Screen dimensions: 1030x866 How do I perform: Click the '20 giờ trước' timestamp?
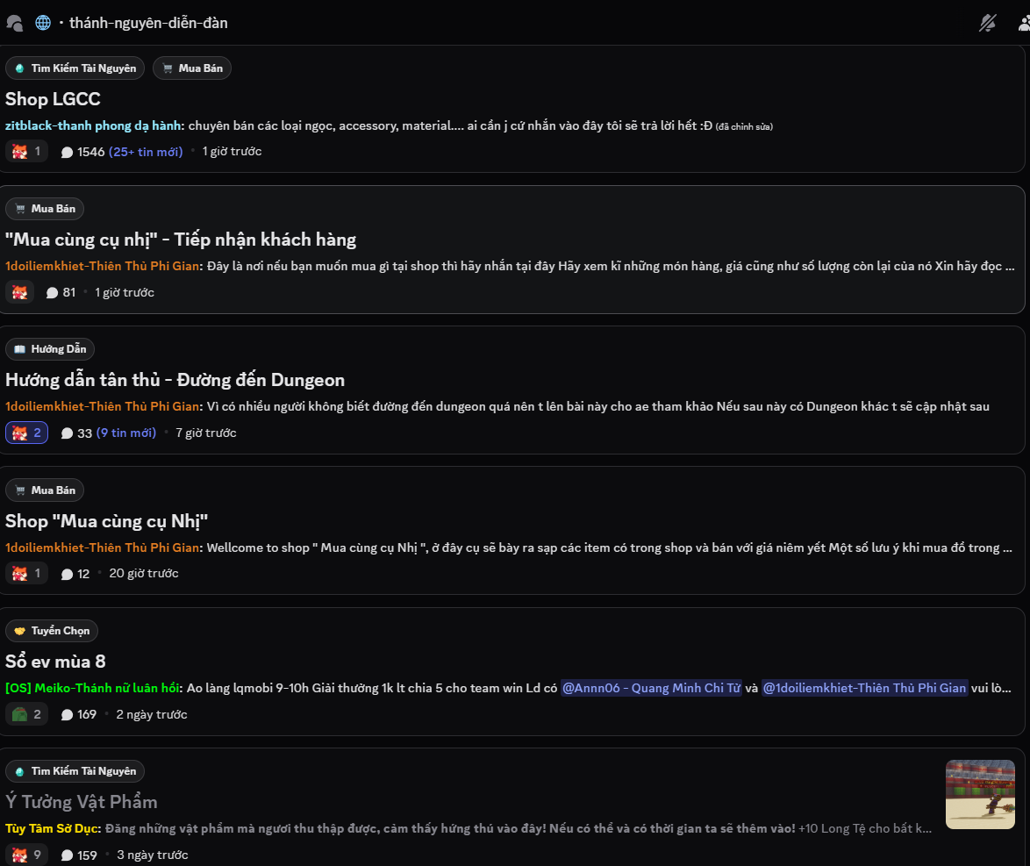tap(144, 574)
